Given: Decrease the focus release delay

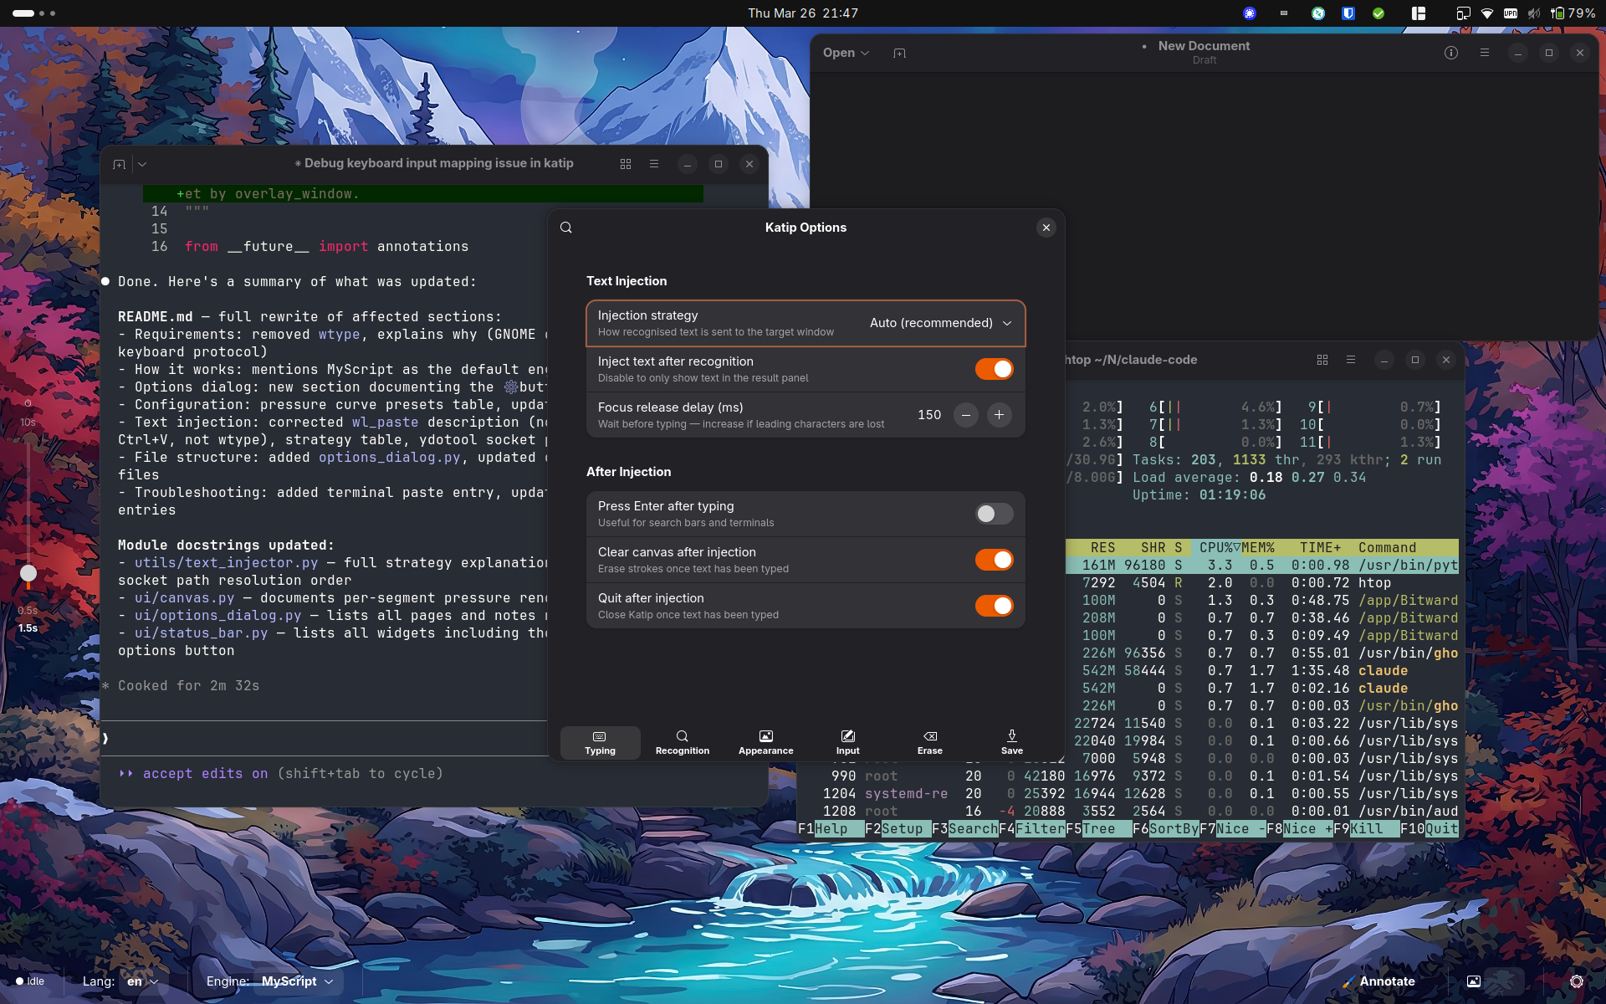Looking at the screenshot, I should point(965,415).
